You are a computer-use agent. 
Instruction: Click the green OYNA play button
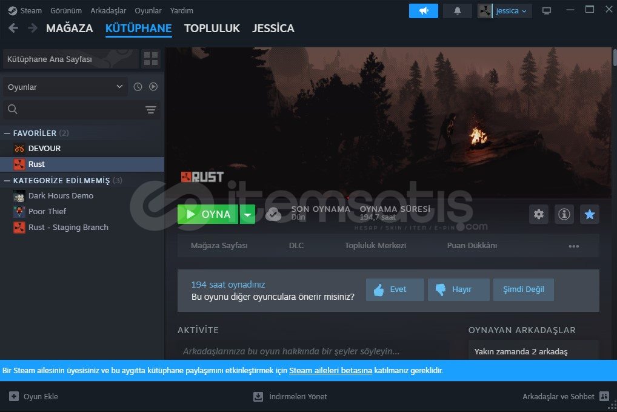pos(208,214)
